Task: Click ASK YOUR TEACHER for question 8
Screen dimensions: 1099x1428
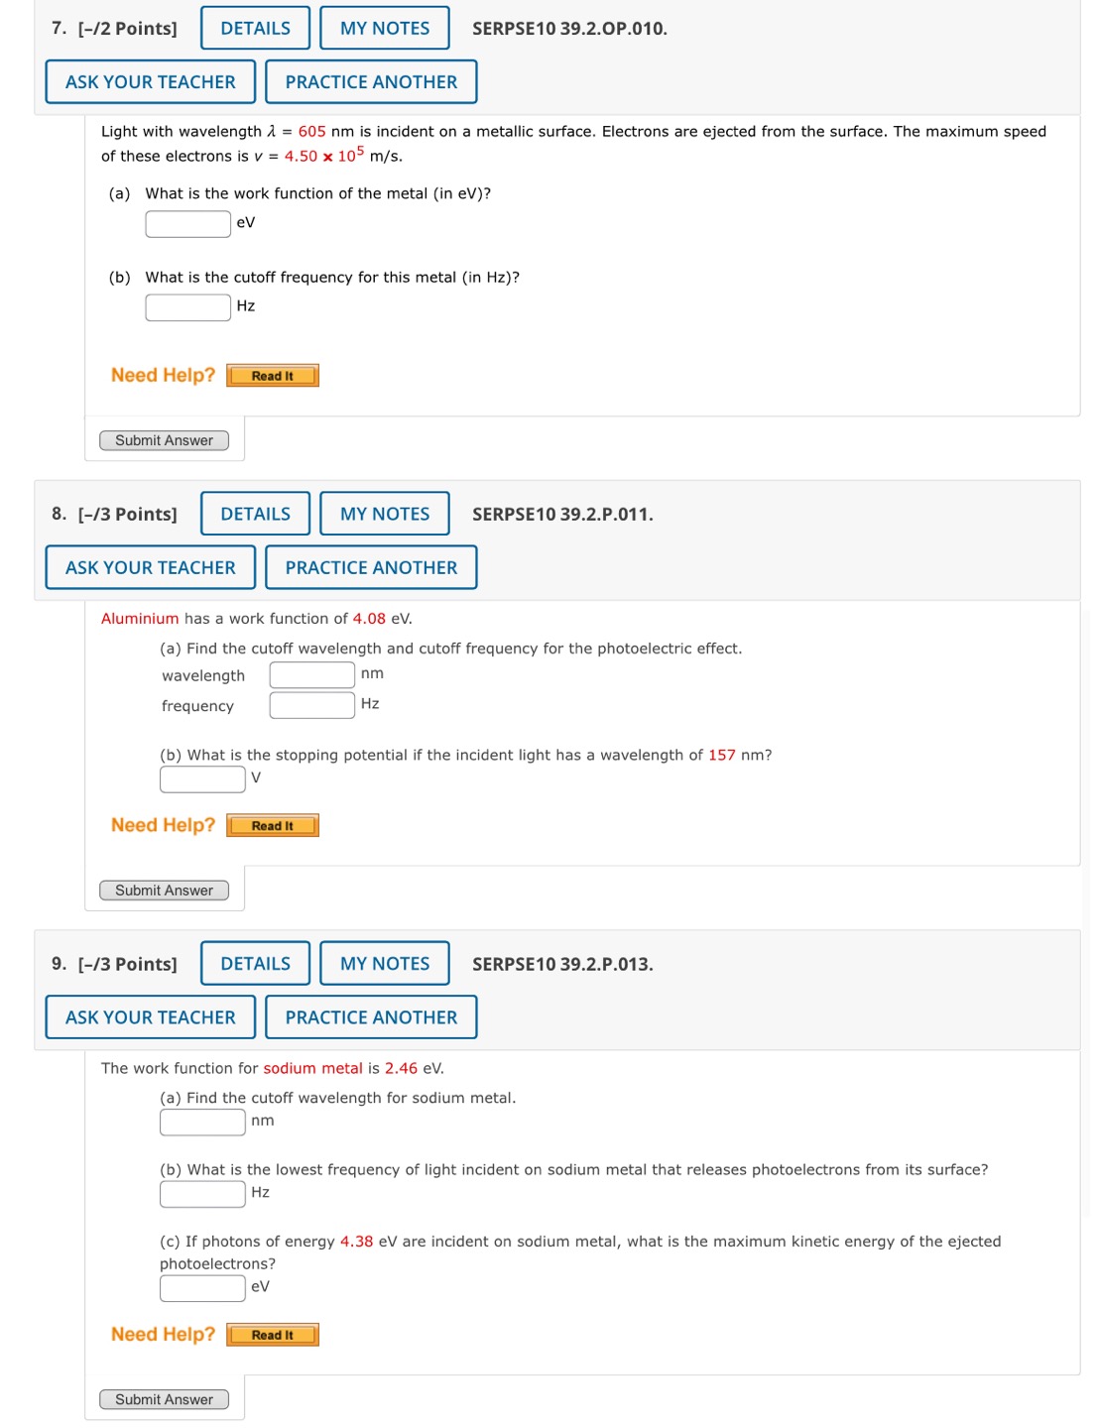Action: [150, 567]
